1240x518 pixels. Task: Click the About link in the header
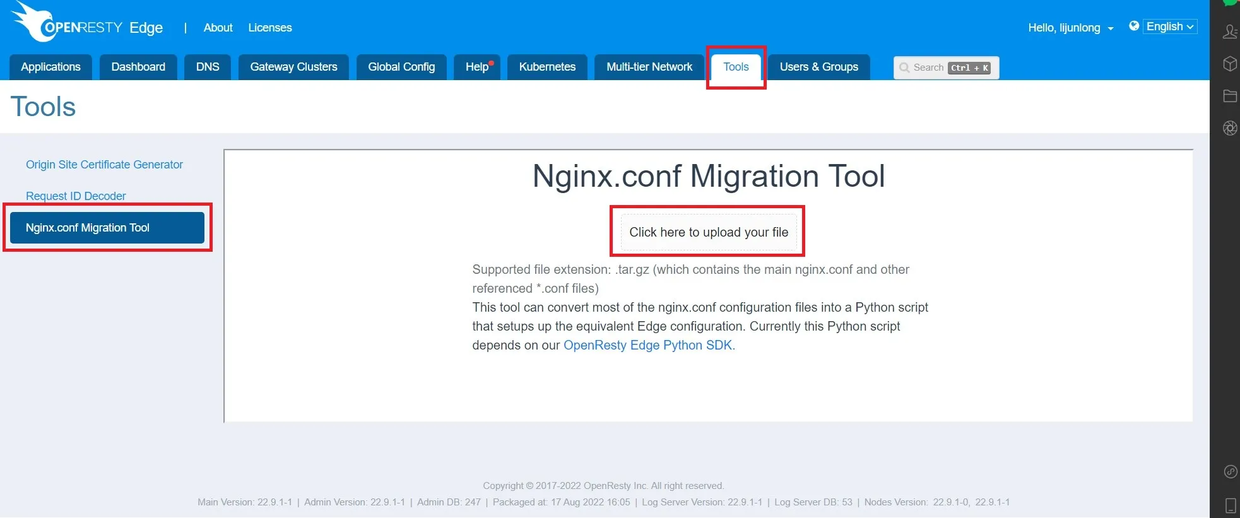click(218, 28)
